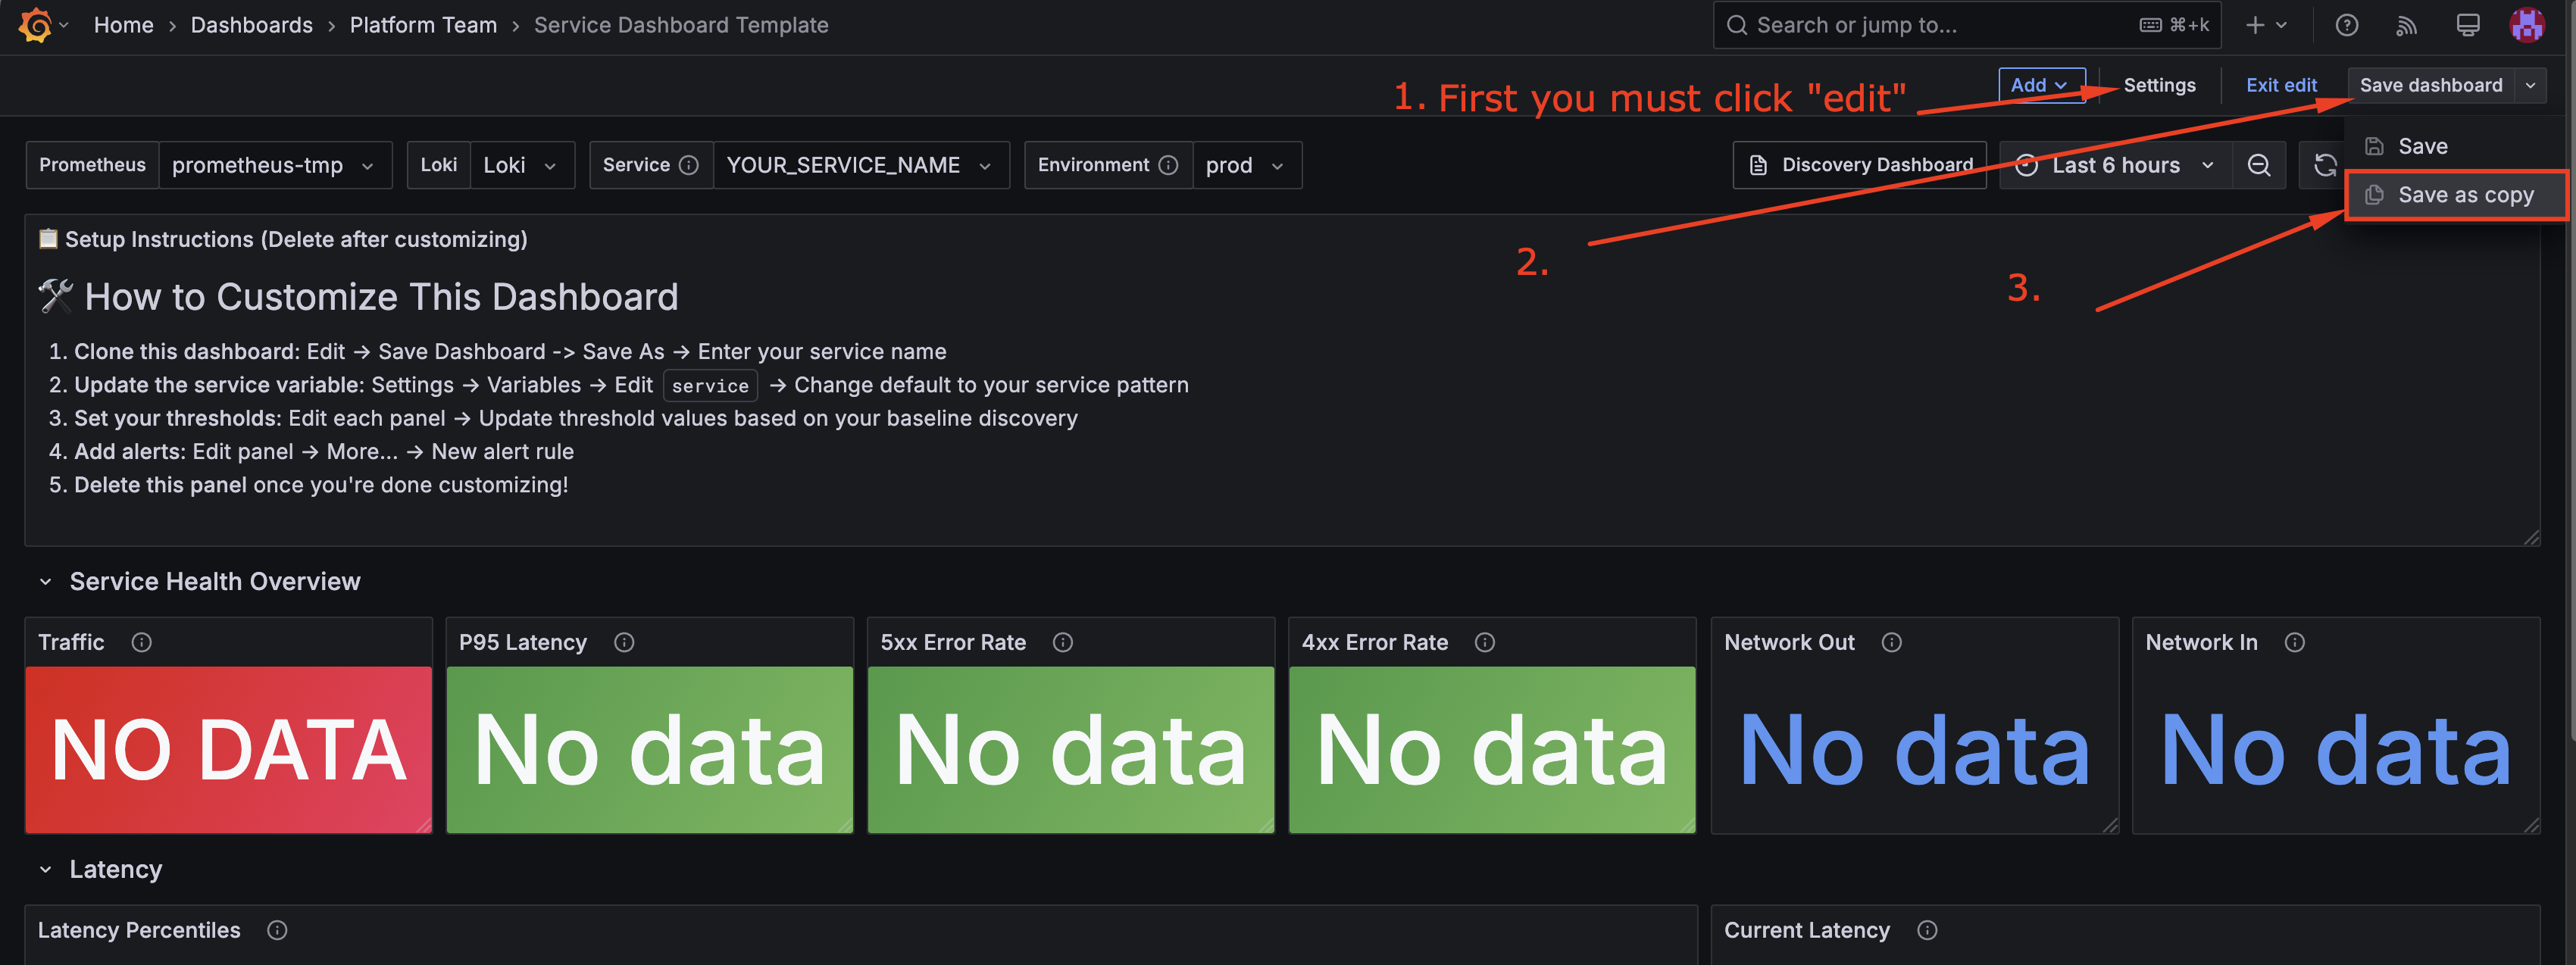
Task: Click Exit edit
Action: 2281,85
